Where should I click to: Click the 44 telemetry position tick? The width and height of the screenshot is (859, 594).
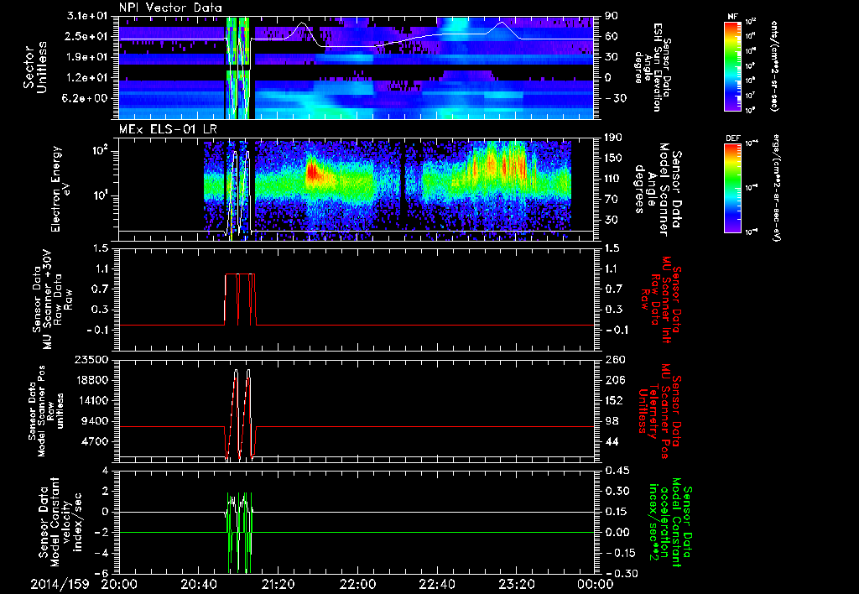(x=612, y=441)
